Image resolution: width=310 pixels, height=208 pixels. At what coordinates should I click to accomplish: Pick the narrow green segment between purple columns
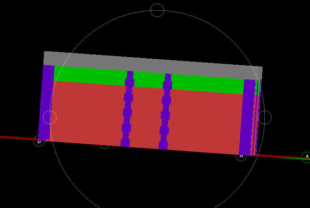pyautogui.click(x=149, y=80)
